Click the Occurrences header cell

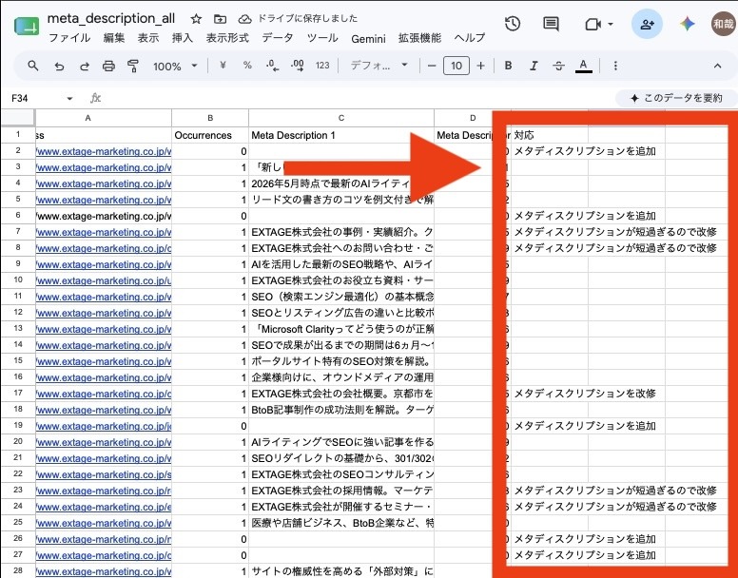(210, 135)
